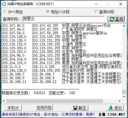Click the 本机IP button
The image size is (128, 118).
[x=13, y=108]
